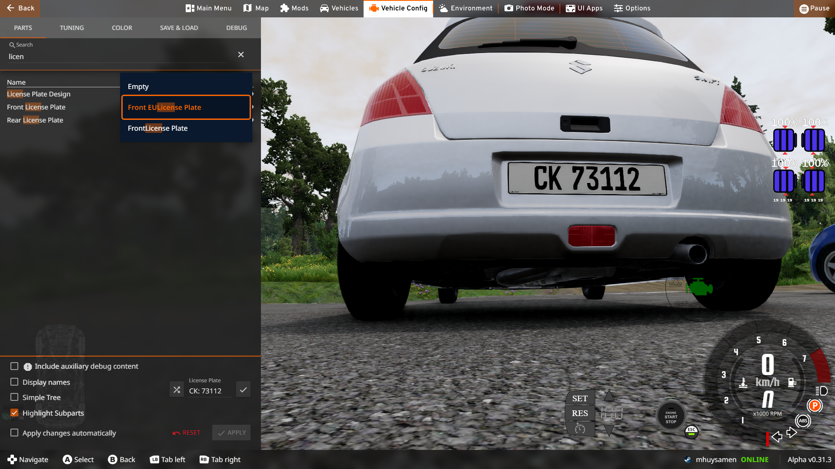This screenshot has height=469, width=835.
Task: Click the Engine Start Stop button
Action: click(x=671, y=416)
